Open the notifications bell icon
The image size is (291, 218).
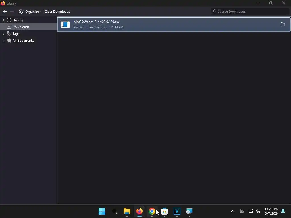pos(283,211)
